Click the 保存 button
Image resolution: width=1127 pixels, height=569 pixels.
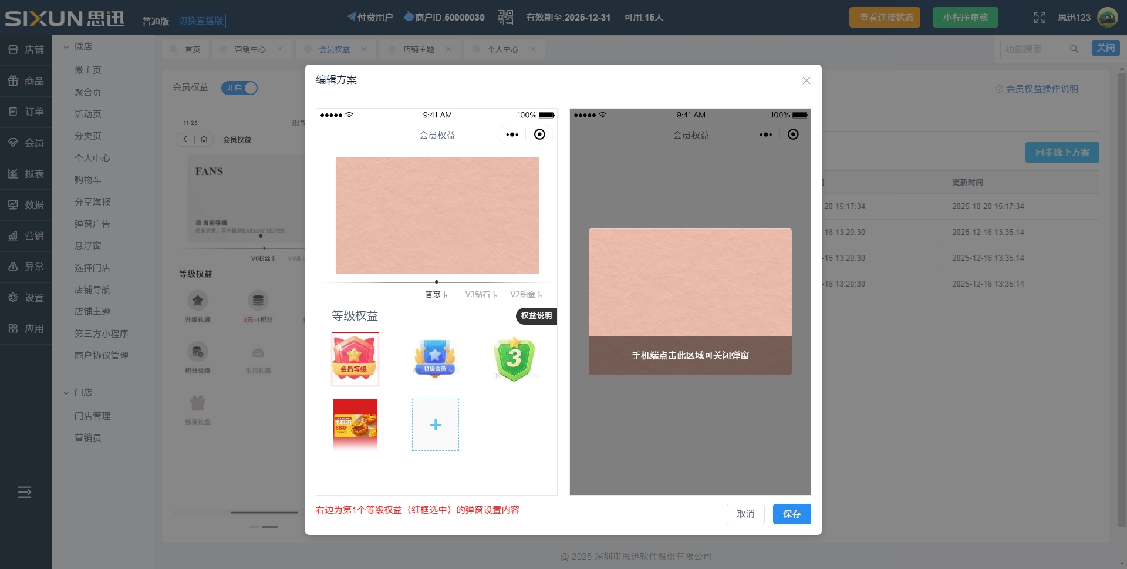(x=791, y=514)
